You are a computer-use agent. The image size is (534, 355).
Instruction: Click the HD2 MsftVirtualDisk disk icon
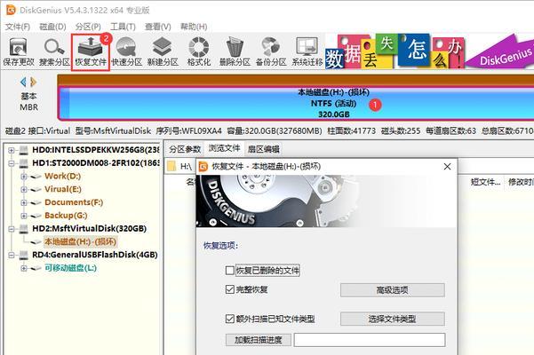pos(23,228)
